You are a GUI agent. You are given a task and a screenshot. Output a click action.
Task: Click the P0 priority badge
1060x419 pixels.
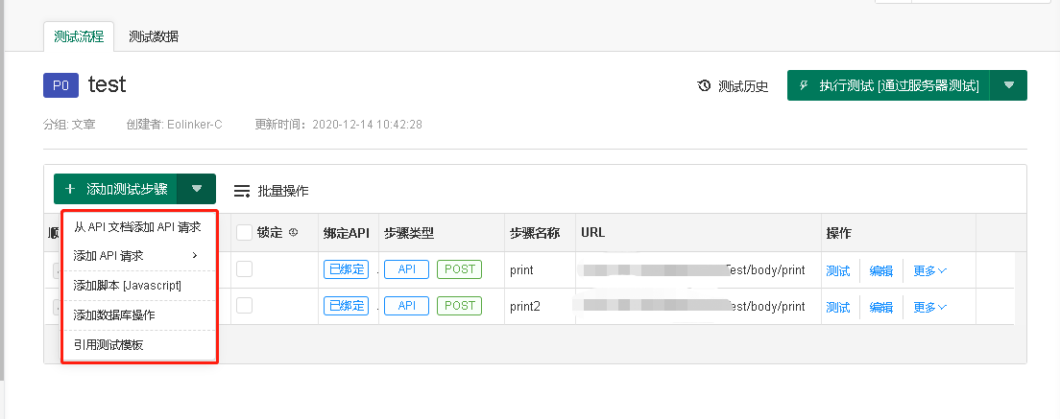pyautogui.click(x=60, y=85)
